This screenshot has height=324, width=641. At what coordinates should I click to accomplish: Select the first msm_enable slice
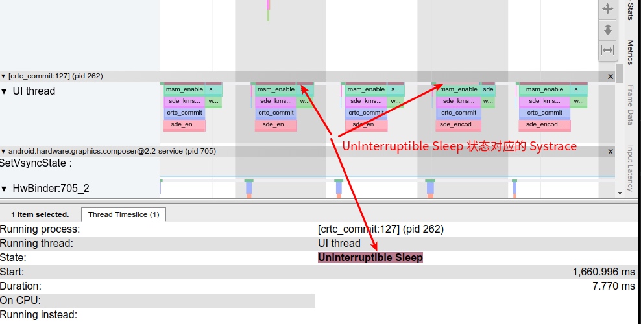coord(184,89)
